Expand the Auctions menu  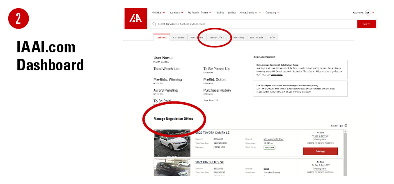point(176,13)
